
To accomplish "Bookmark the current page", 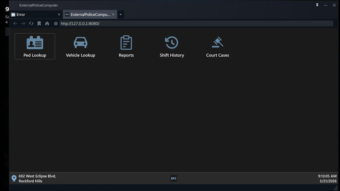I will click(x=39, y=23).
